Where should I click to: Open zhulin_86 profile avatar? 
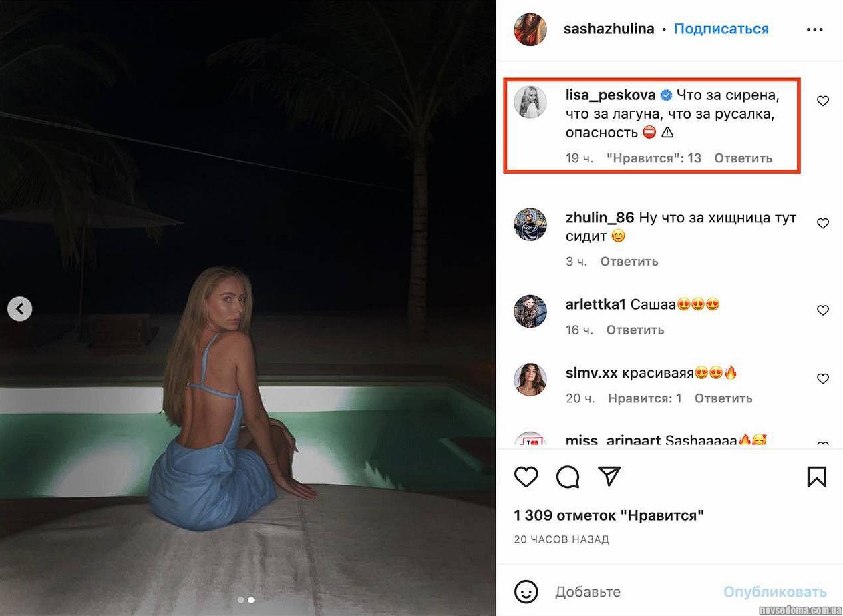[x=530, y=224]
